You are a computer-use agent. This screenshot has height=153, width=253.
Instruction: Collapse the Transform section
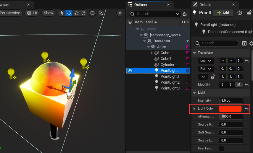tap(194, 53)
